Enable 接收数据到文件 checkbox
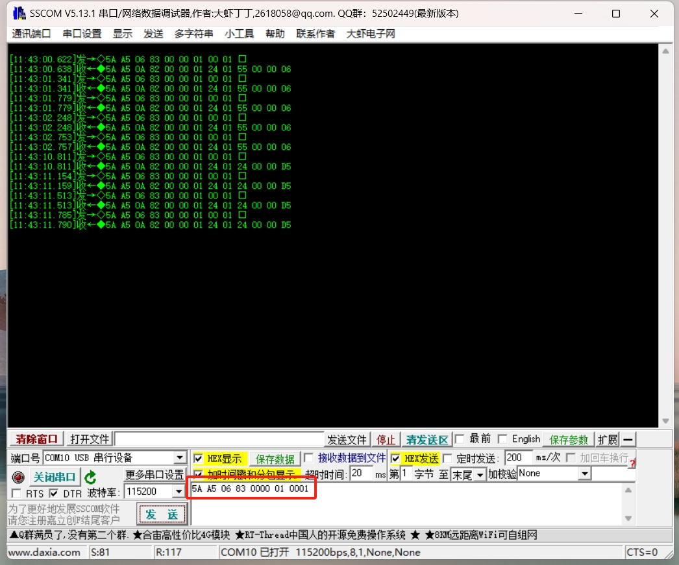 tap(308, 458)
